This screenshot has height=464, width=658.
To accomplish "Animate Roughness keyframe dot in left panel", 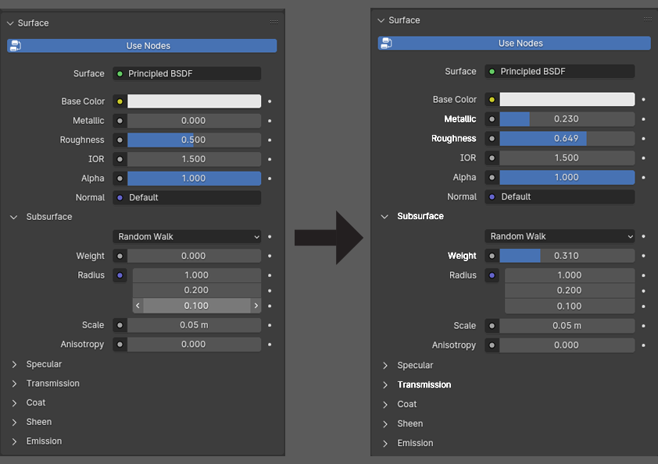I will (x=270, y=140).
